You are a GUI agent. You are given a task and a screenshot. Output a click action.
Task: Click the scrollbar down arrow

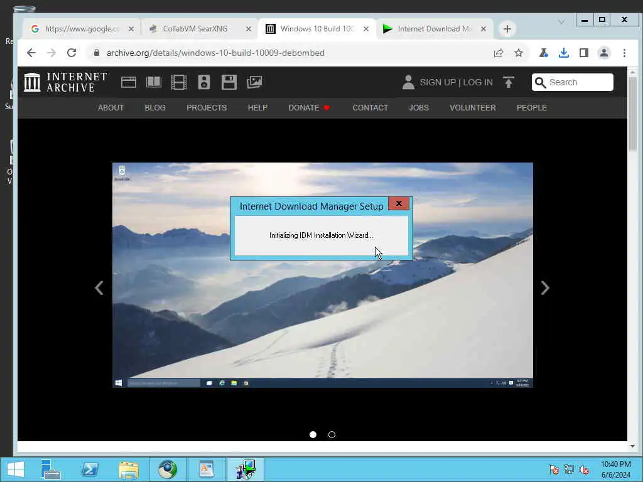tap(632, 446)
